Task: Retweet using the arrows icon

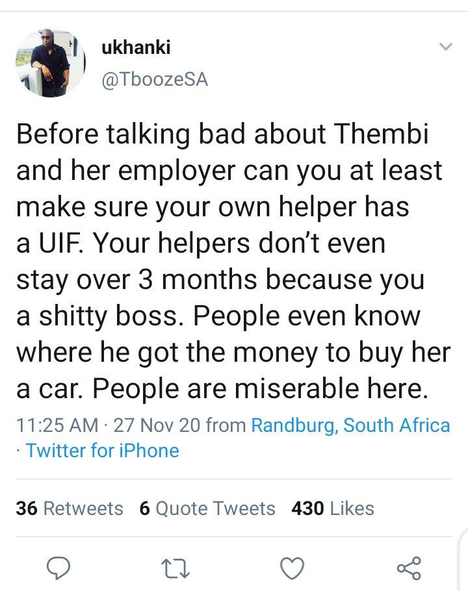Action: tap(175, 568)
